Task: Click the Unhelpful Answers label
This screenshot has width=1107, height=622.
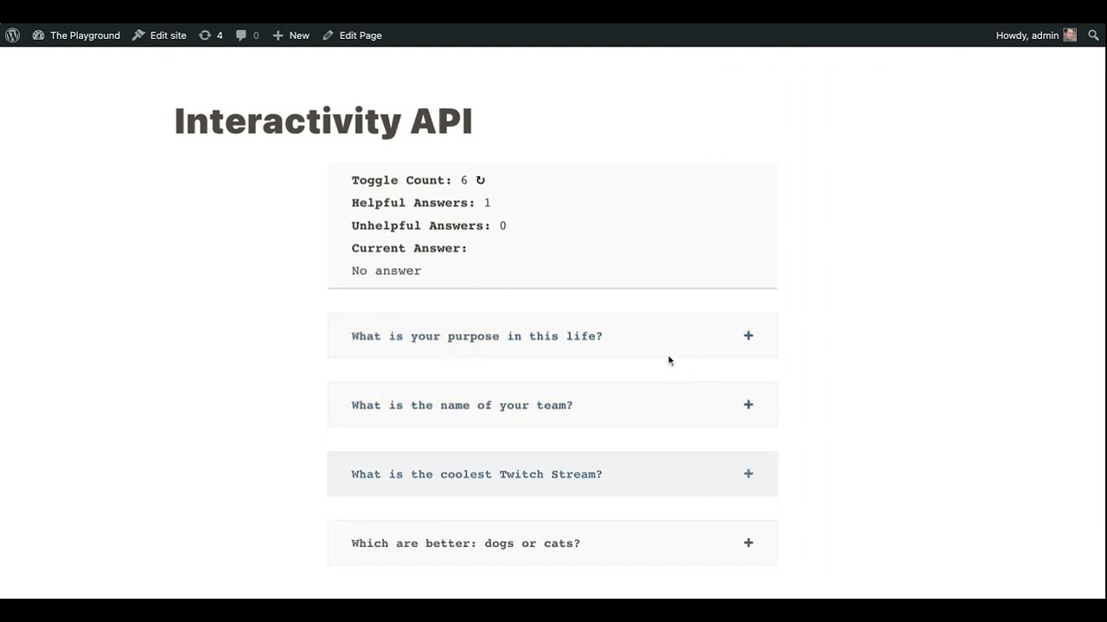Action: (x=420, y=225)
